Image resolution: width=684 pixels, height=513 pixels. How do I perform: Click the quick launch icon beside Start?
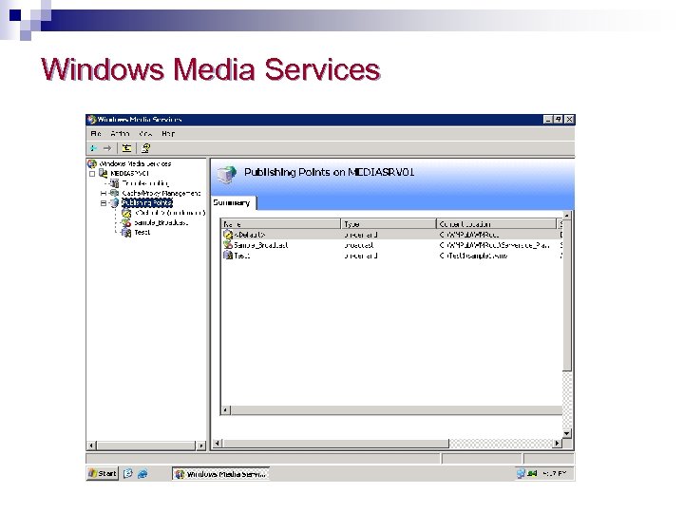(x=128, y=474)
